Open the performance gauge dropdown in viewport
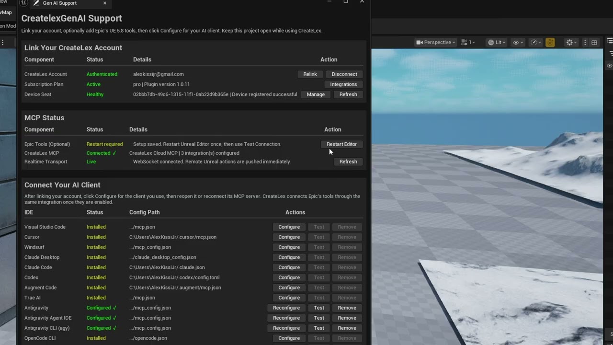Image resolution: width=613 pixels, height=345 pixels. (536, 42)
